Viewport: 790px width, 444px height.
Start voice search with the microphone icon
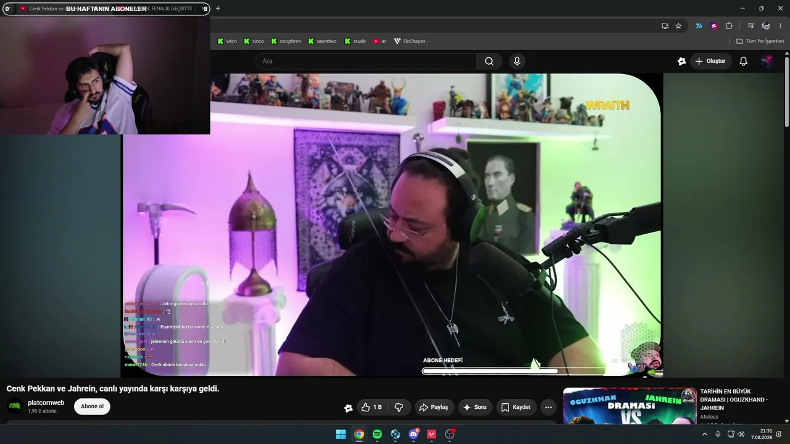point(517,61)
